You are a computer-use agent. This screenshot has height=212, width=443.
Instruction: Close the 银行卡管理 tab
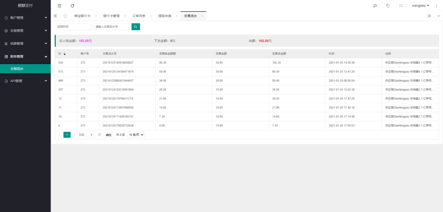[125, 16]
